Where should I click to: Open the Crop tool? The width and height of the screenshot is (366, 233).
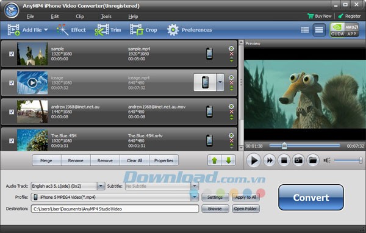pos(143,30)
